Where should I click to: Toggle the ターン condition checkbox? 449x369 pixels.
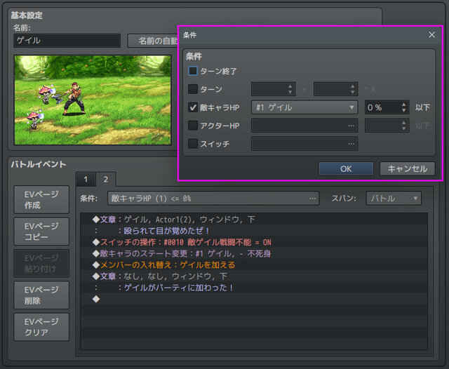pos(193,89)
